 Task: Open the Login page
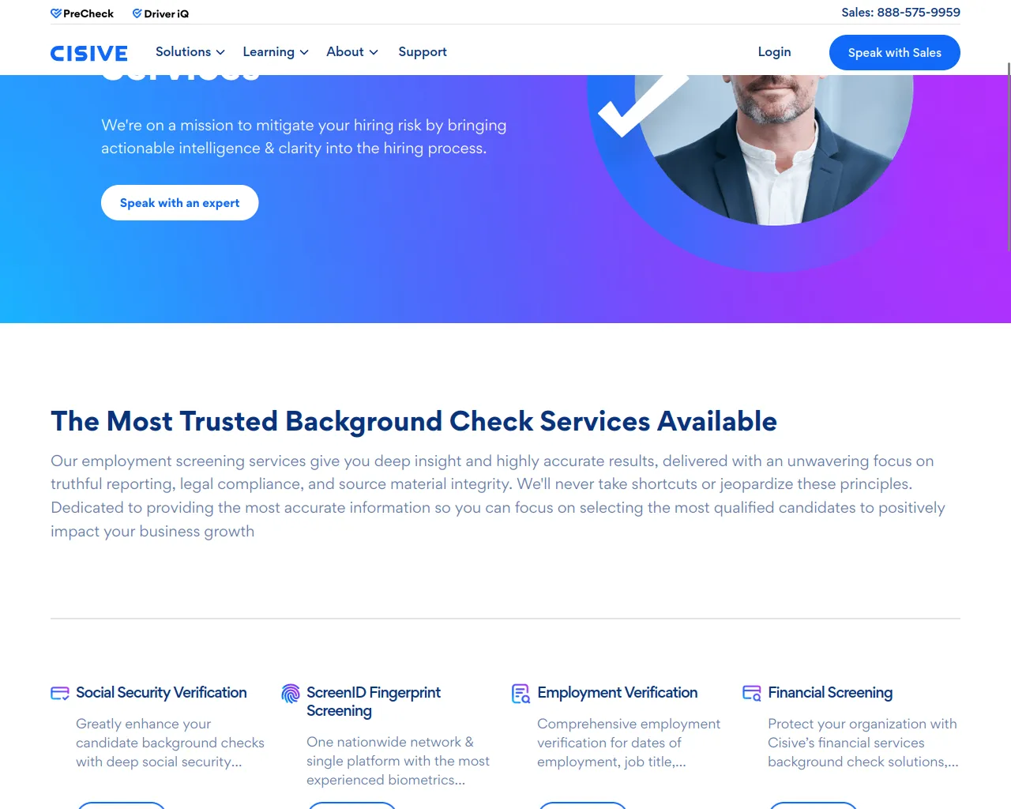(x=774, y=51)
